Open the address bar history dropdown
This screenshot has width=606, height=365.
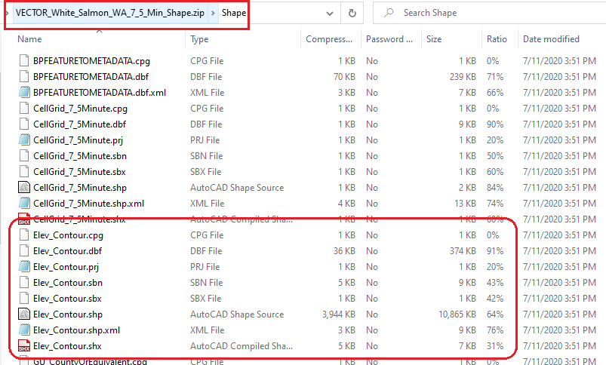click(x=330, y=13)
